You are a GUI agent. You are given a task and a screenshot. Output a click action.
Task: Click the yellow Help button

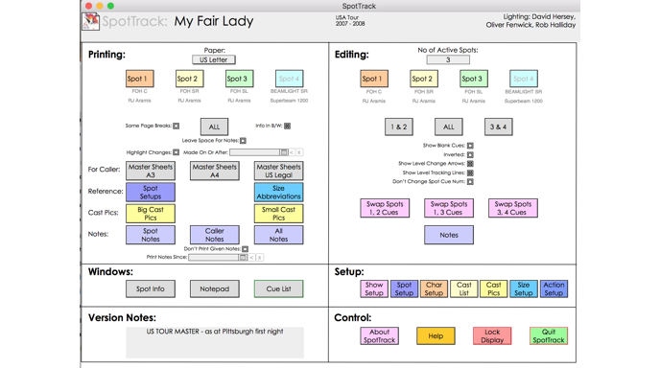(x=436, y=336)
